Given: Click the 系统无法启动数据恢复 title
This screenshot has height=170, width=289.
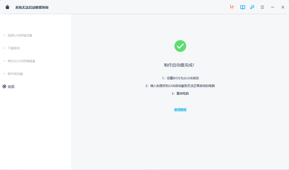Looking at the screenshot, I should coord(32,7).
